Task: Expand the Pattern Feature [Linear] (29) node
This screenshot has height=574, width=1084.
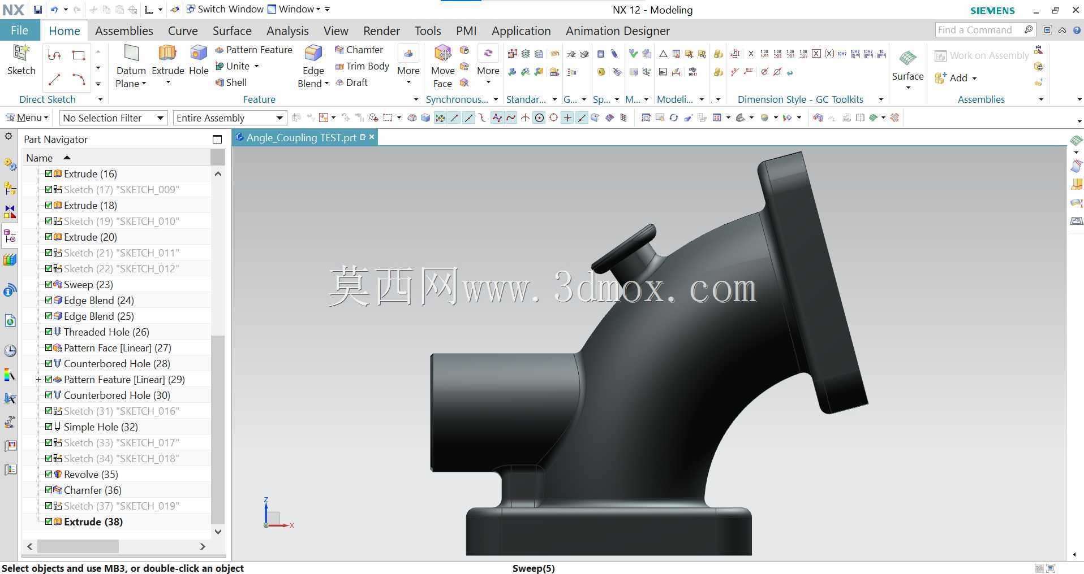Action: (x=38, y=379)
